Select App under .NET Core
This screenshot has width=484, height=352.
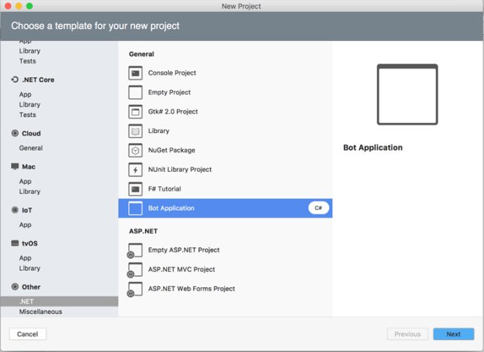point(25,95)
